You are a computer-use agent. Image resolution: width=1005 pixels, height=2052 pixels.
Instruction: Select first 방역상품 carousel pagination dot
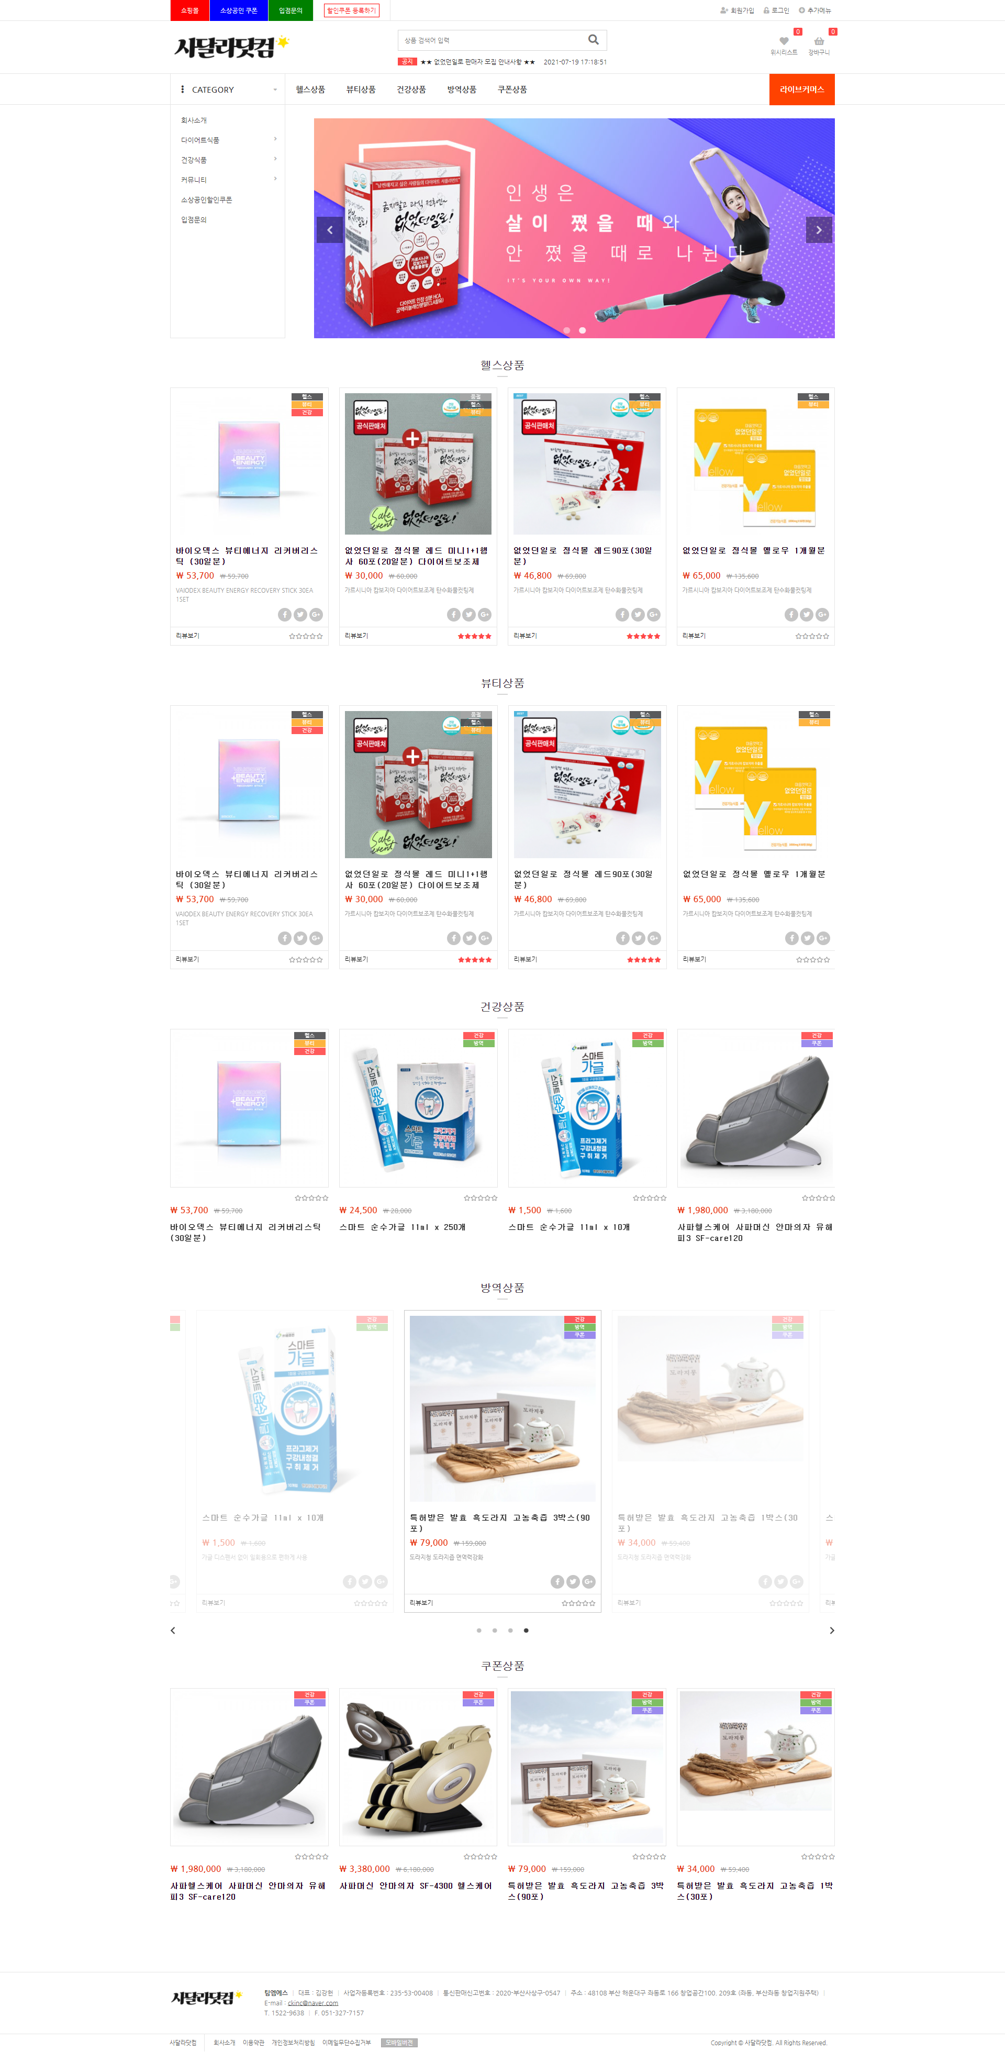coord(478,1630)
